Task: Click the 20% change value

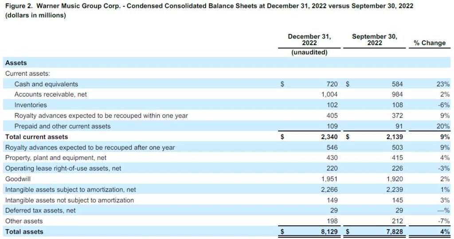Action: point(443,126)
